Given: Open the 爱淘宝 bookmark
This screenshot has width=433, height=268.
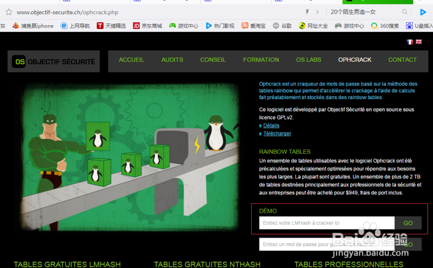Looking at the screenshot, I should point(253,26).
